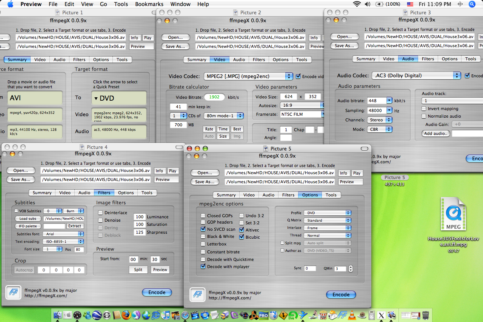Open the Subtitles font dropdown
The image size is (483, 322).
tap(63, 234)
